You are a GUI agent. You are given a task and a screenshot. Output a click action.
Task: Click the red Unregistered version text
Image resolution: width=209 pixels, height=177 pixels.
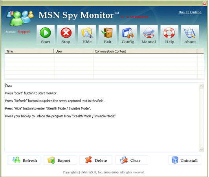[134, 17]
